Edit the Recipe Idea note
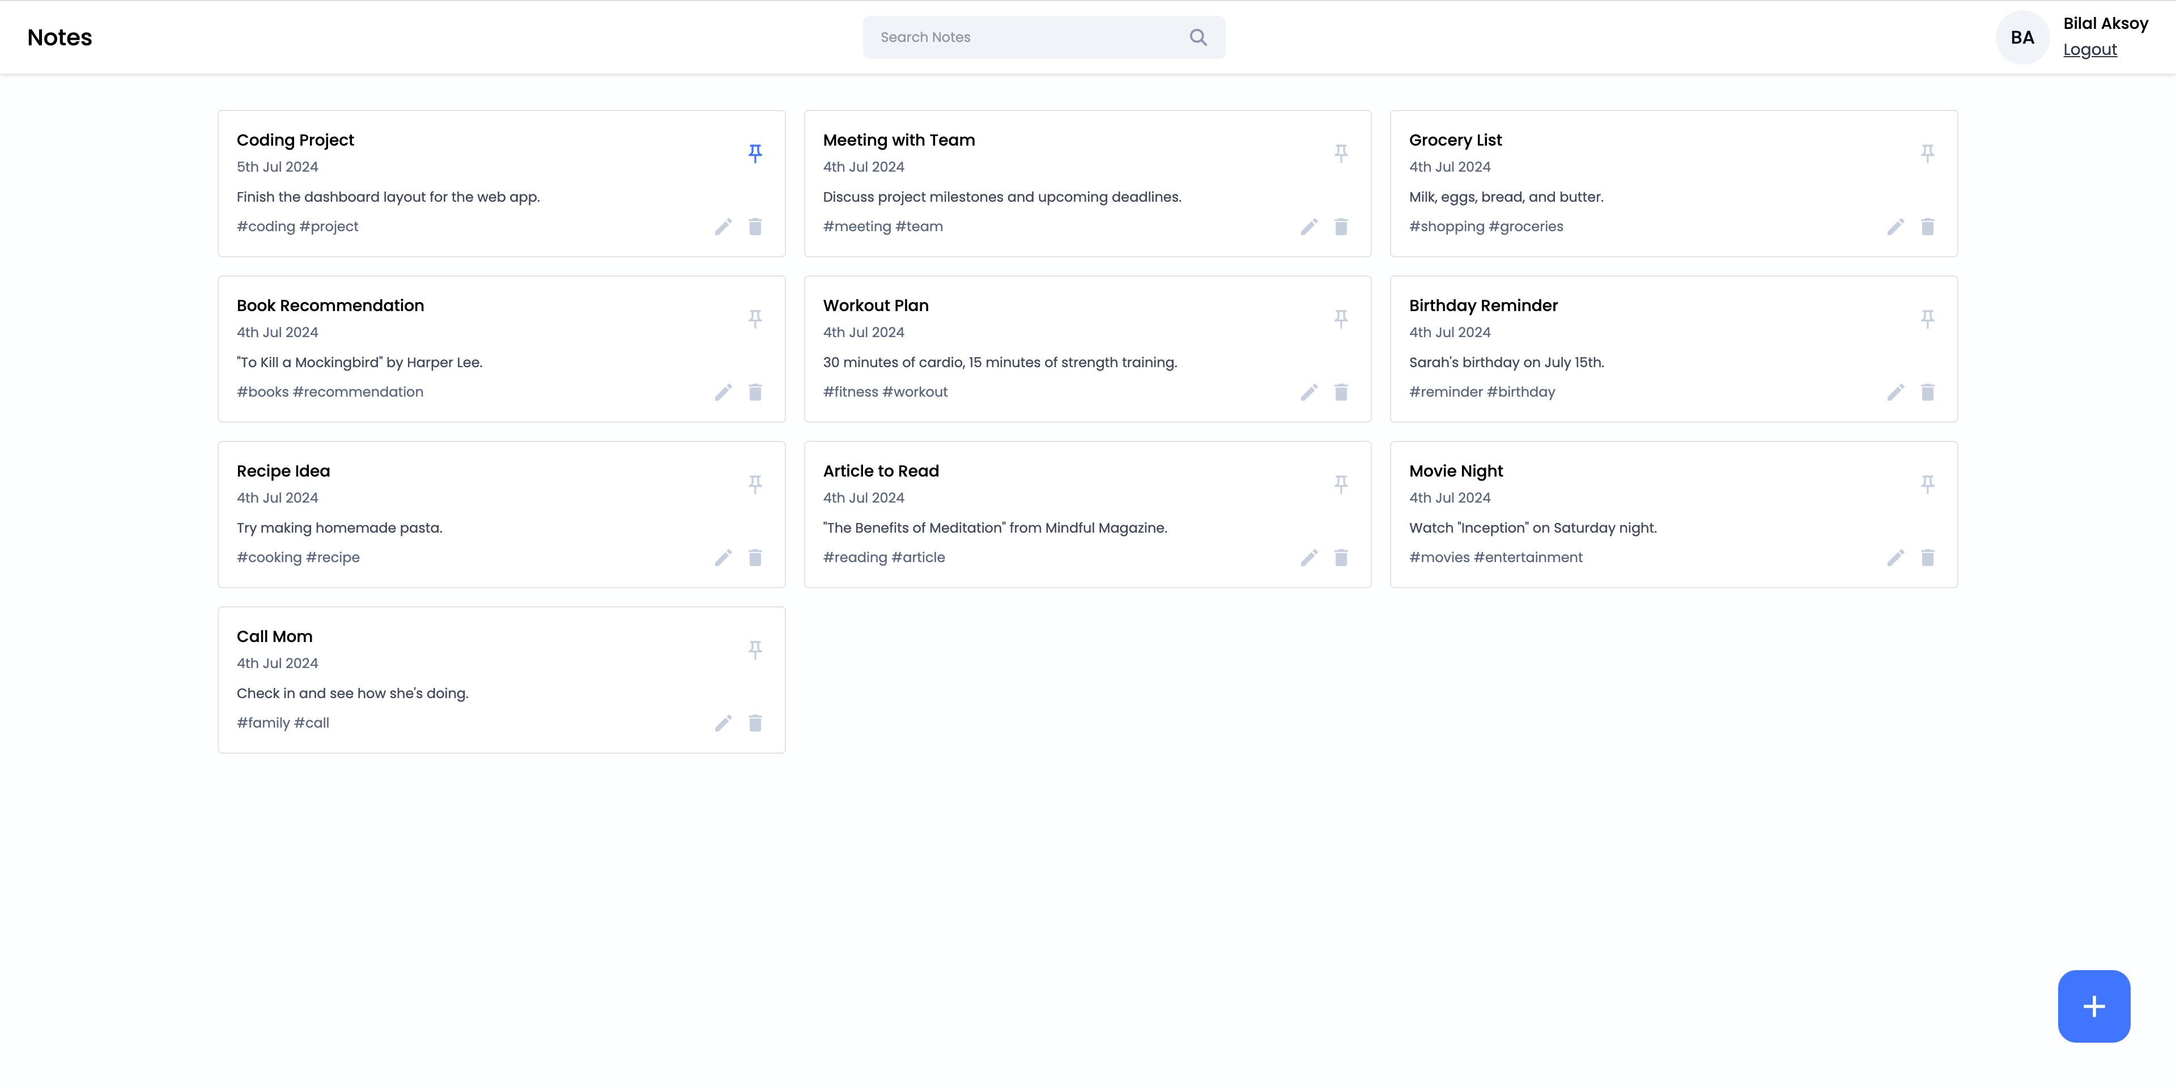 [723, 558]
